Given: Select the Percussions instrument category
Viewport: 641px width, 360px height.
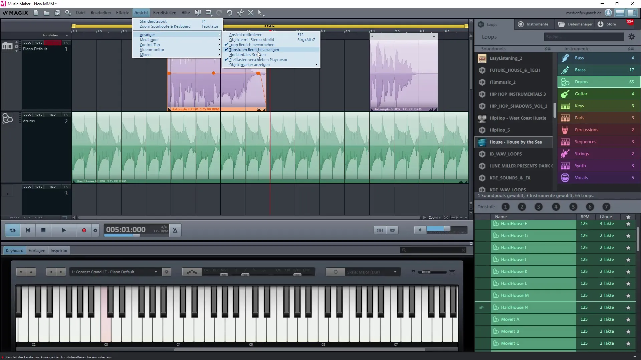Looking at the screenshot, I should pyautogui.click(x=599, y=130).
